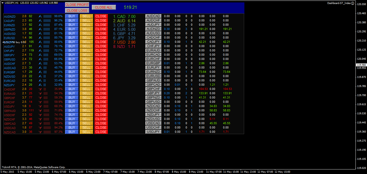
Task: Click CLOSE in the left USDCAD row
Action: [101, 128]
